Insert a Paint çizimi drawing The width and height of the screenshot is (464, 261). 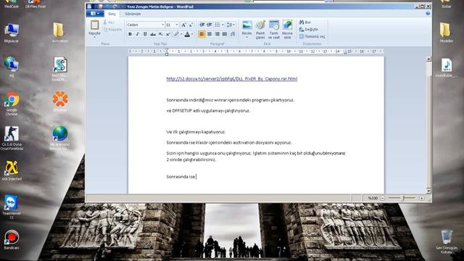260,29
